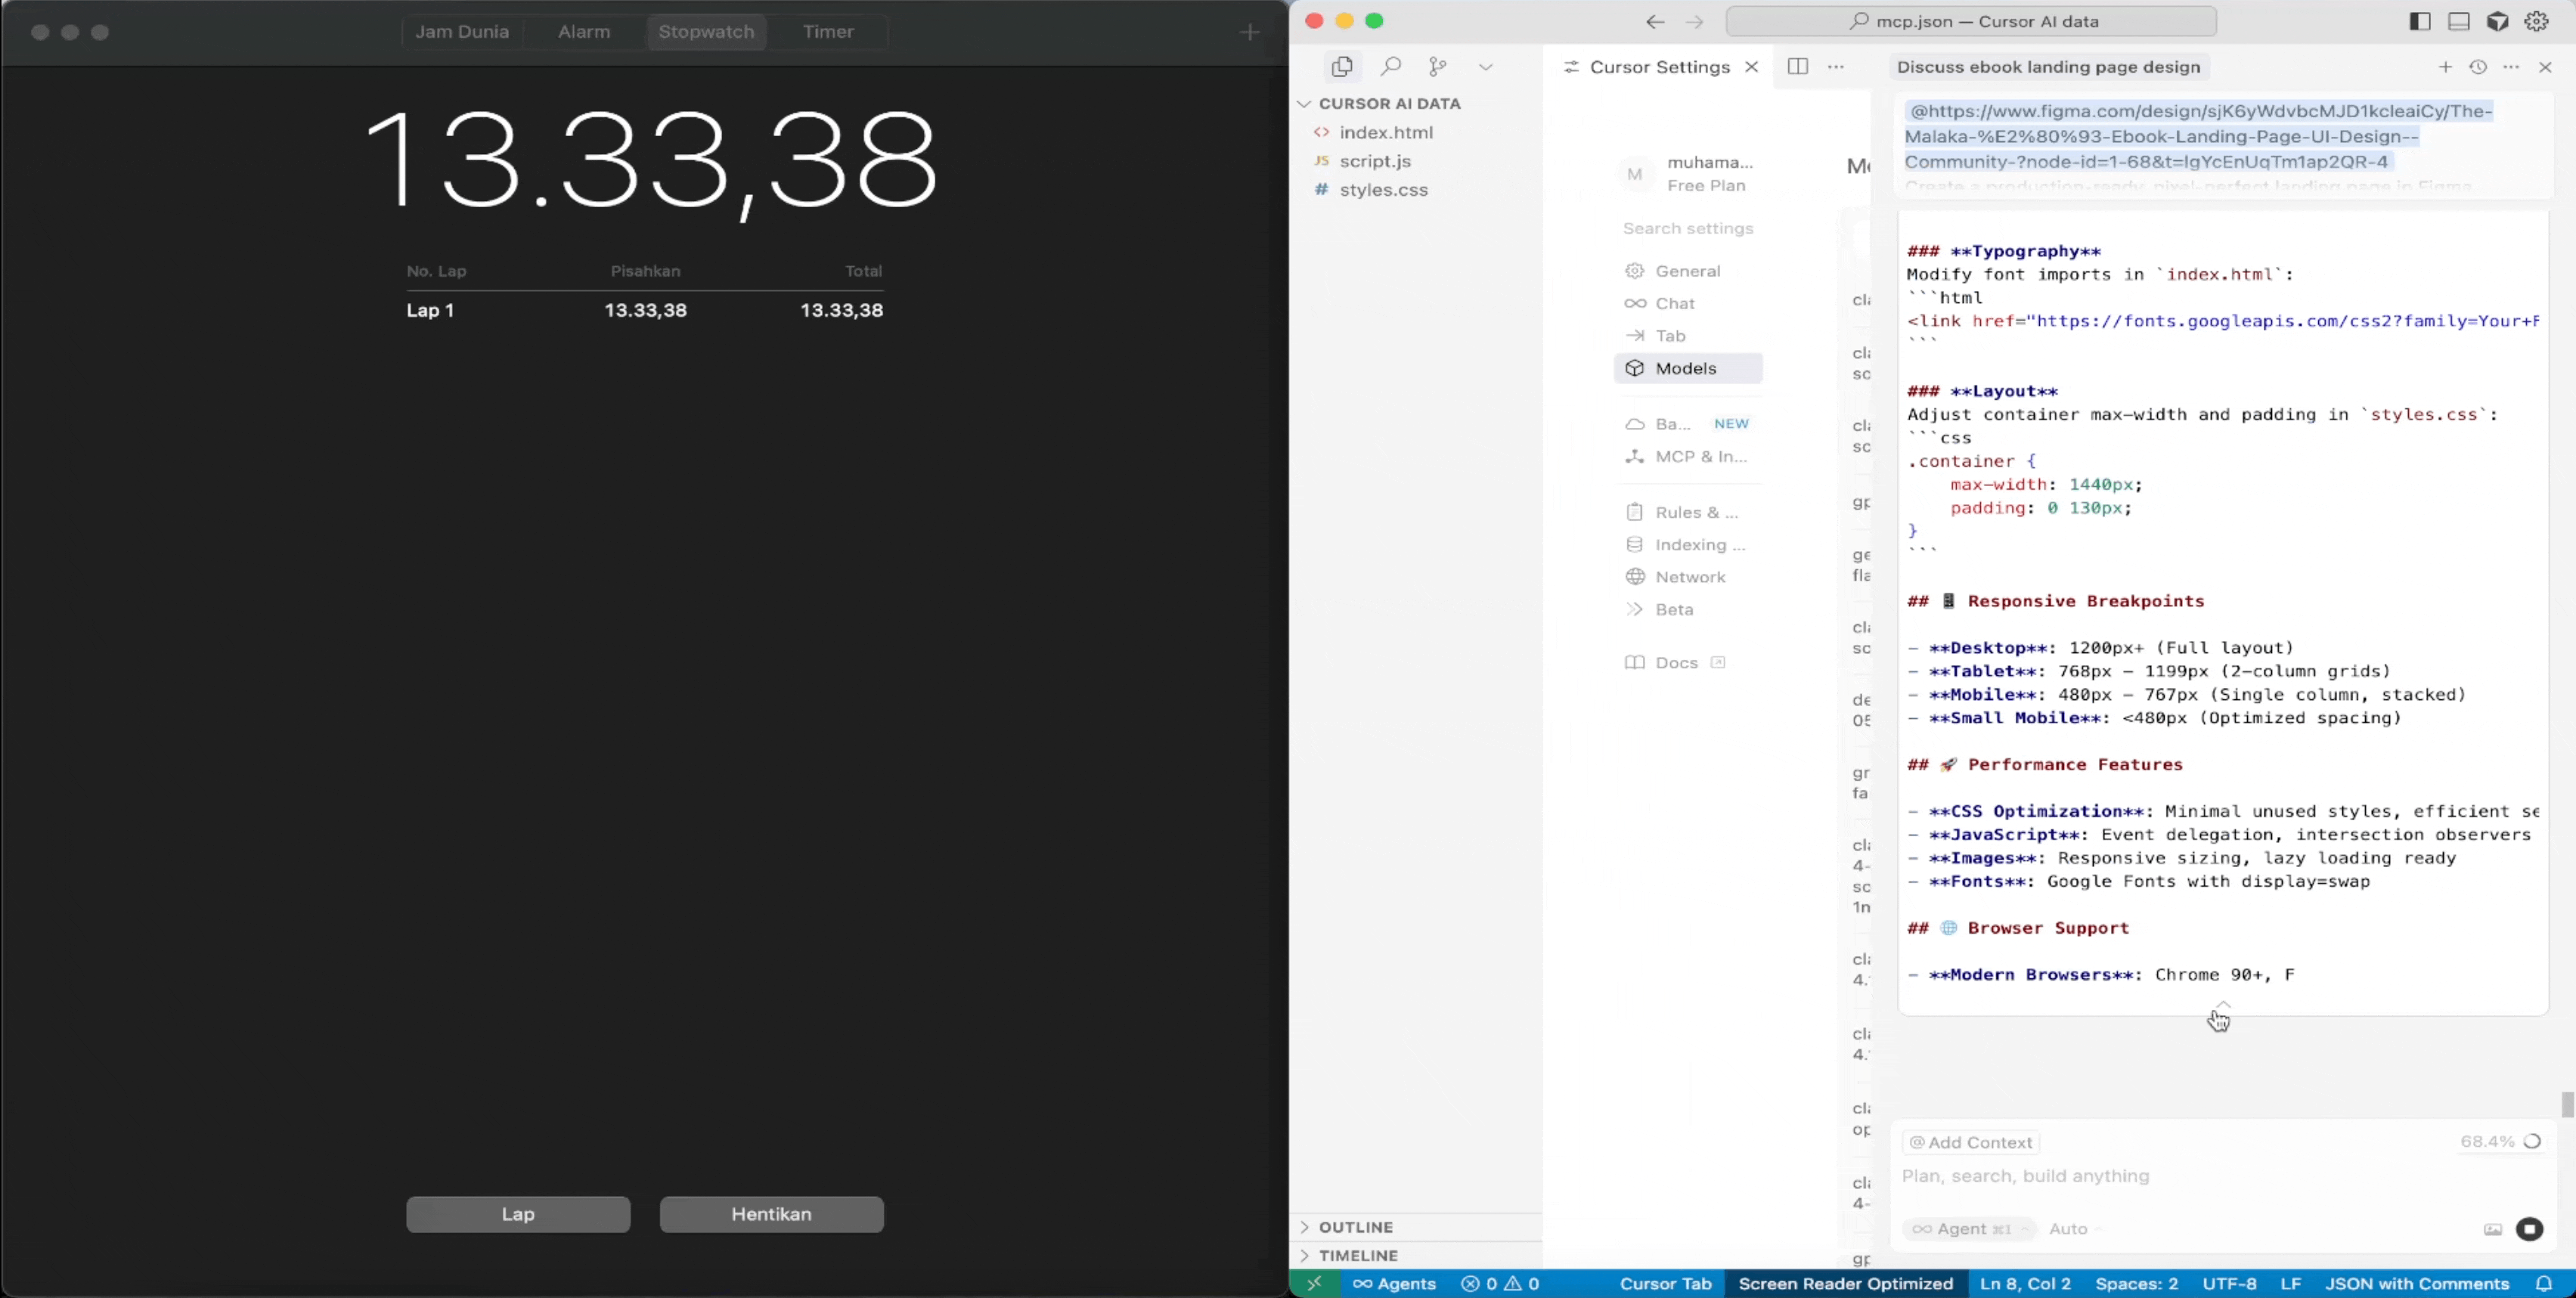Switch to Jam Dunia tab in Clock
2576x1298 pixels.
click(x=462, y=32)
